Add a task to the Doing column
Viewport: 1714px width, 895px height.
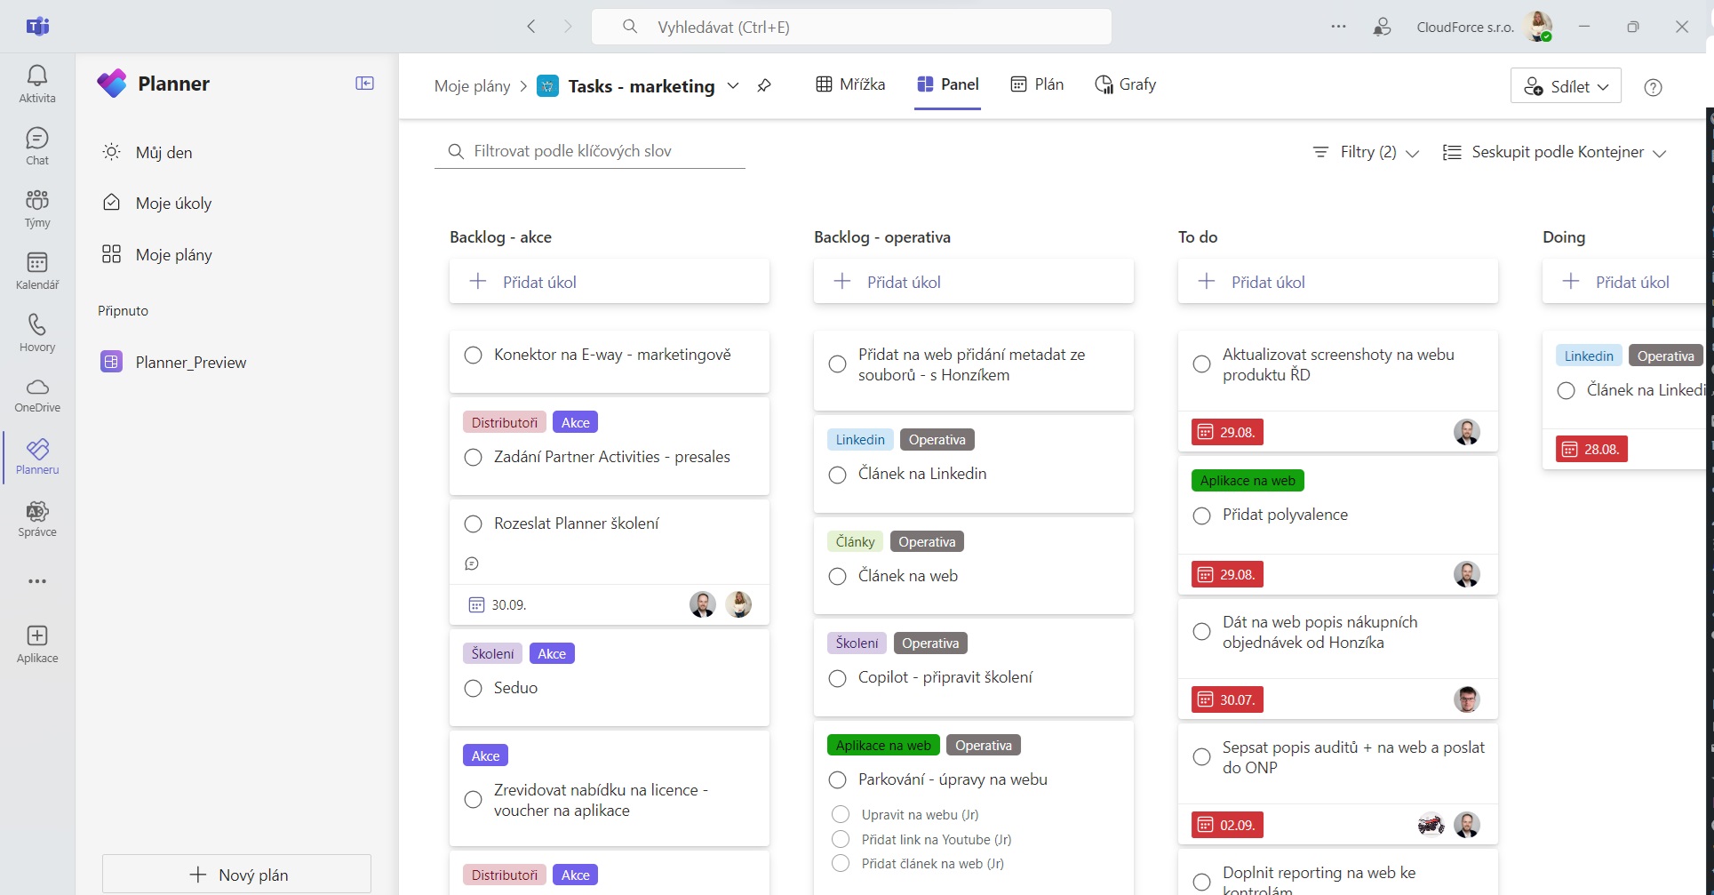point(1624,282)
